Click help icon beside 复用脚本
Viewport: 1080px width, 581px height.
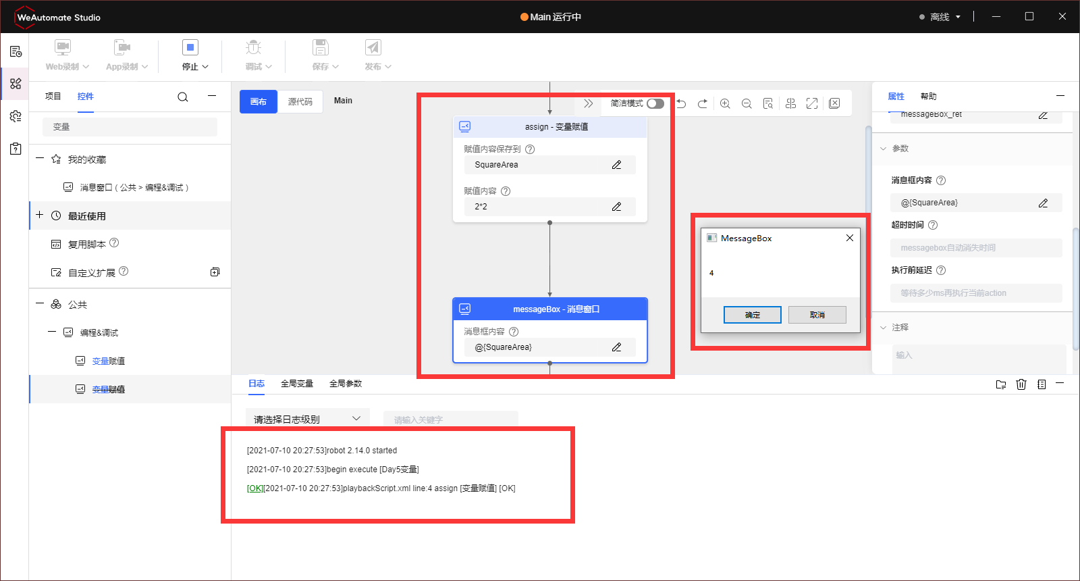pos(114,243)
